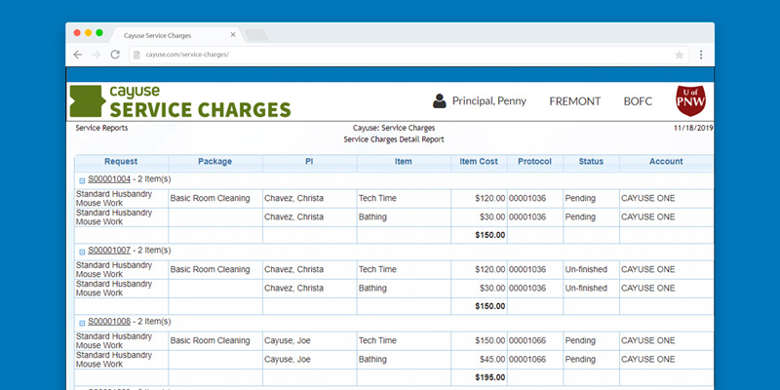Click FREMONT in the header
This screenshot has height=390, width=780.
[574, 101]
